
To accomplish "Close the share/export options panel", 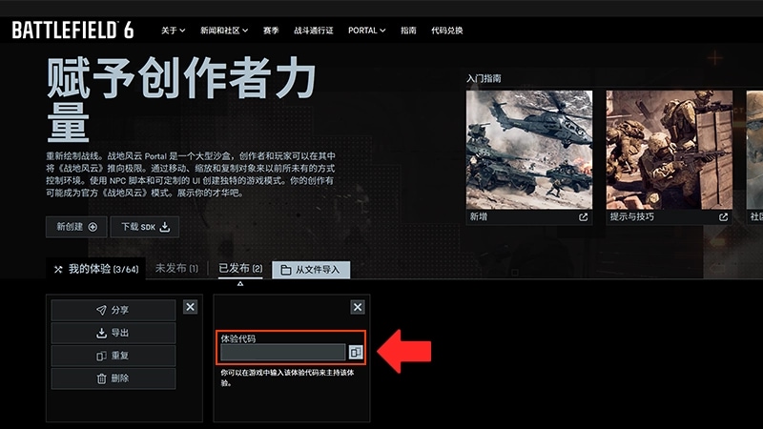I will (190, 307).
